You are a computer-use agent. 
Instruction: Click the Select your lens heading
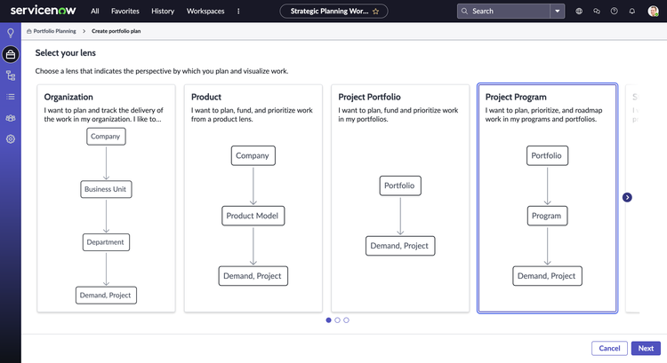tap(66, 53)
